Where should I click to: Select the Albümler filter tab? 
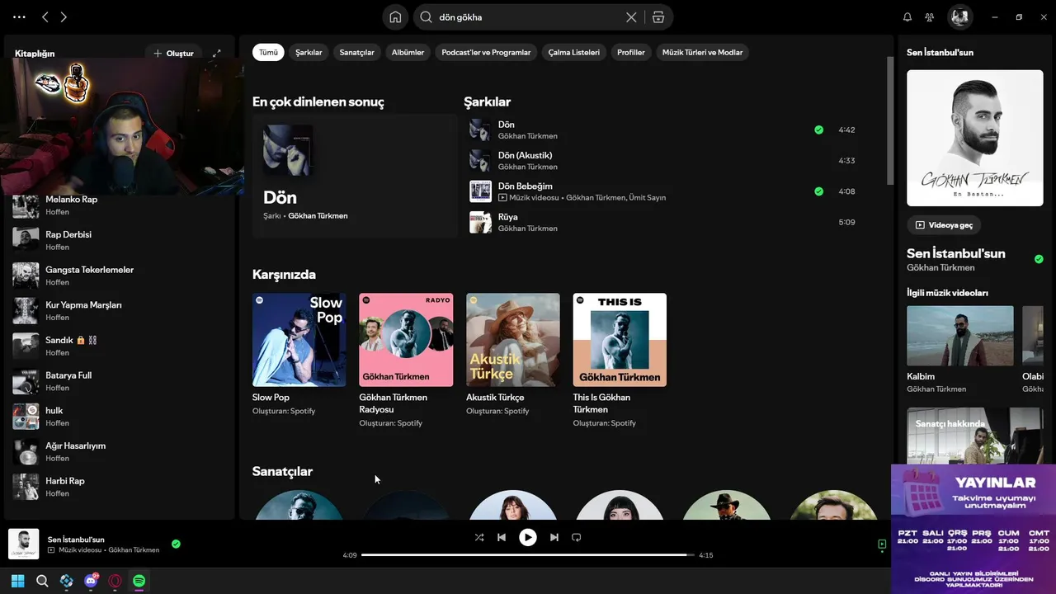408,52
